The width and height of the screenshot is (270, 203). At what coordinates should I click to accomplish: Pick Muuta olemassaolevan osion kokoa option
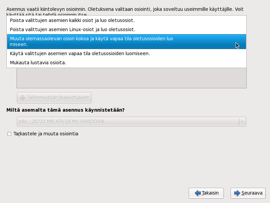91,39
